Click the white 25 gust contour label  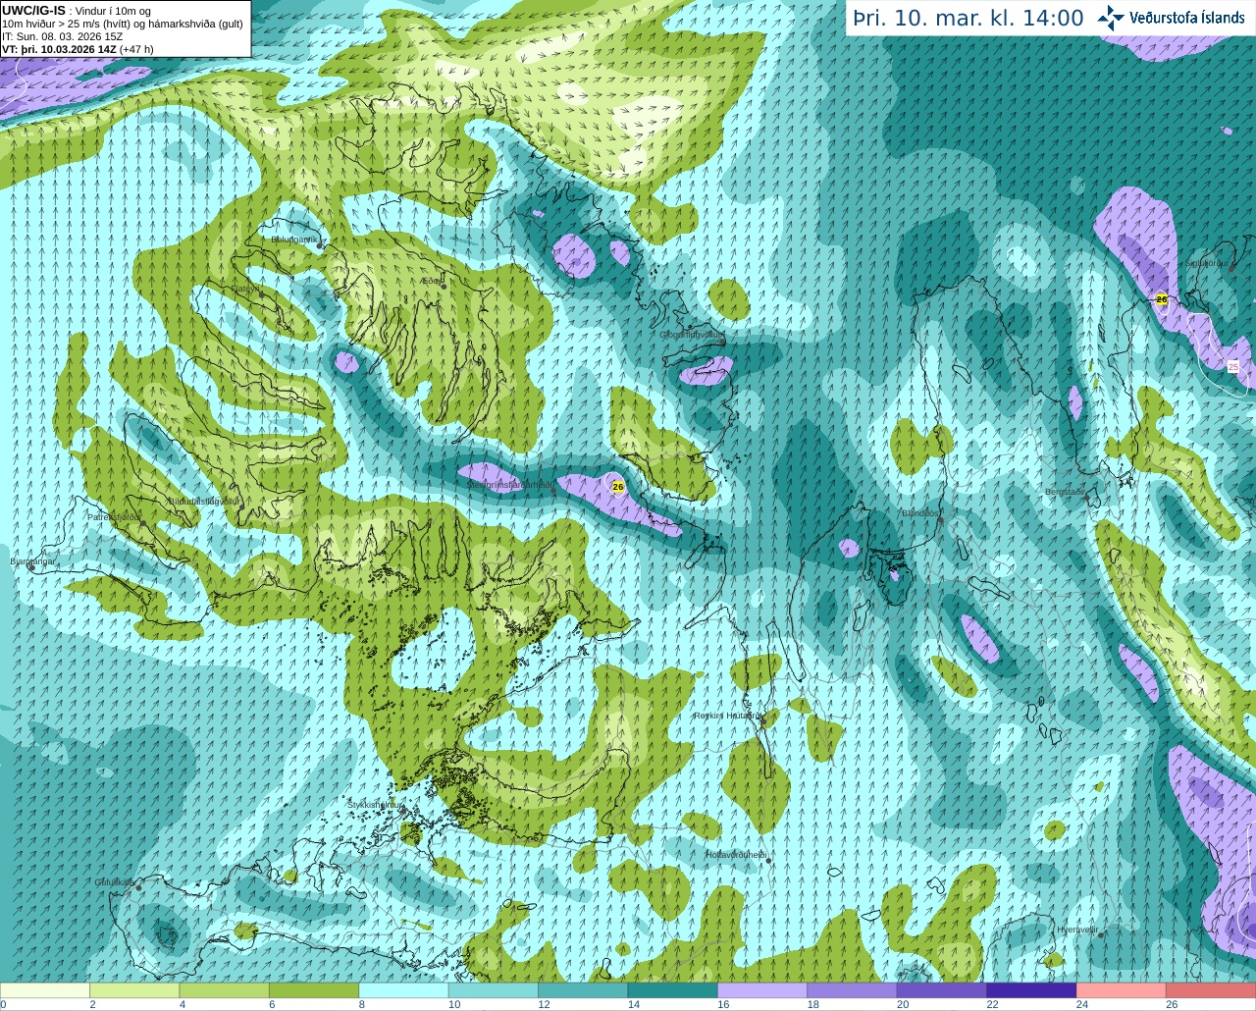1233,366
